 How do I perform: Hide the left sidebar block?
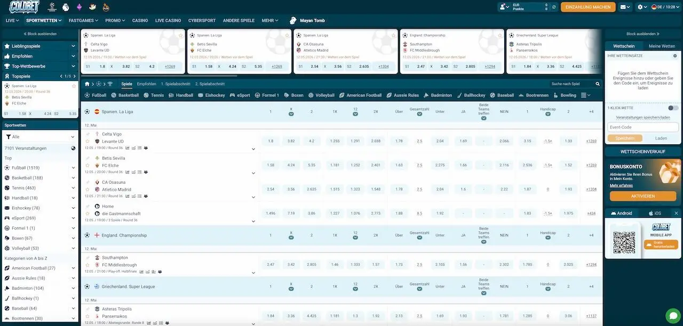click(40, 34)
